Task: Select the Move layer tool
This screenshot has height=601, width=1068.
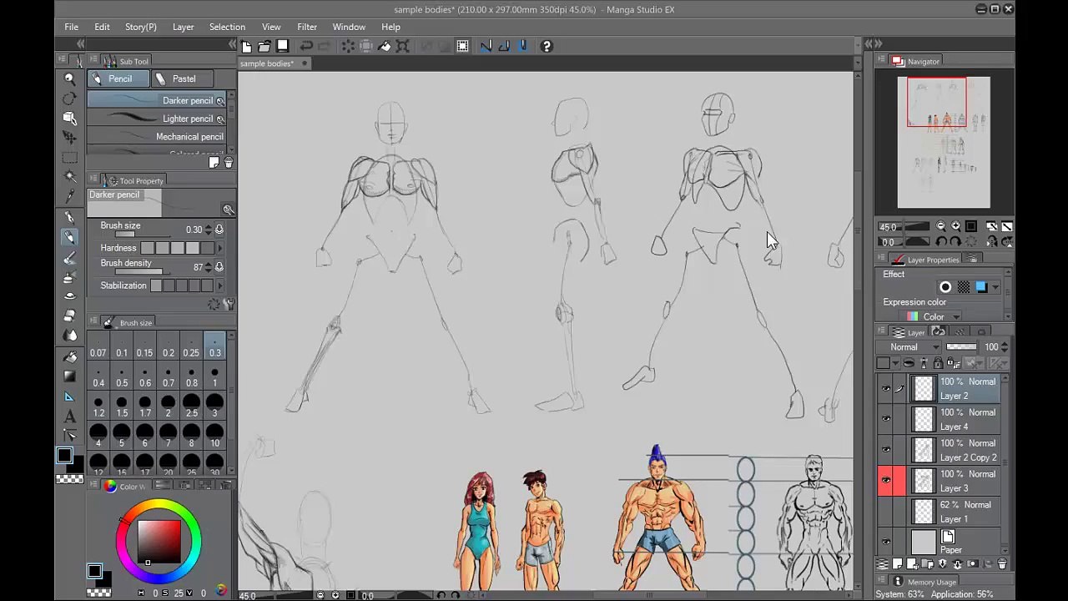Action: pos(70,137)
